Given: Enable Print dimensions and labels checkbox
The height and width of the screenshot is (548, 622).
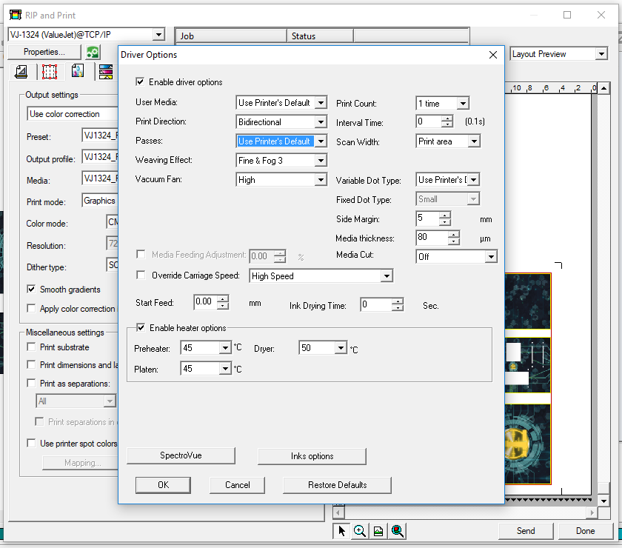Looking at the screenshot, I should pos(31,364).
